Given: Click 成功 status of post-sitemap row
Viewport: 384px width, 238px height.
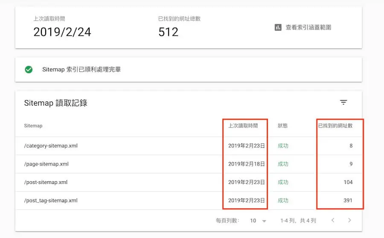Looking at the screenshot, I should [283, 182].
